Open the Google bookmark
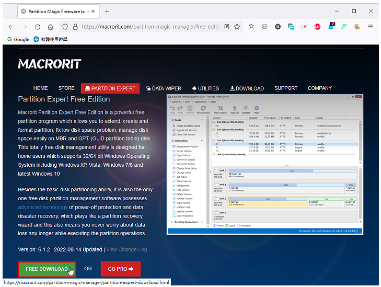 pos(18,39)
